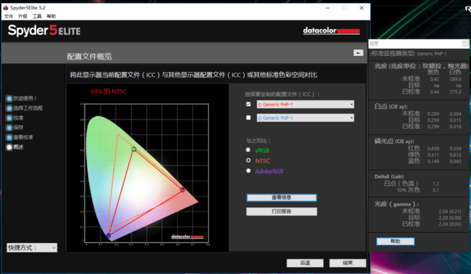Select the sRGB comparison radio button
471x274 pixels.
[x=248, y=150]
